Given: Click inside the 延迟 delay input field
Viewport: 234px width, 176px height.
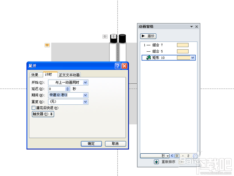Looking at the screenshot, I should pyautogui.click(x=56, y=89).
